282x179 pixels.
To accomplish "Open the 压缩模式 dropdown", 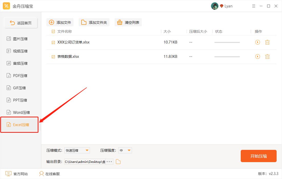I will point(77,150).
